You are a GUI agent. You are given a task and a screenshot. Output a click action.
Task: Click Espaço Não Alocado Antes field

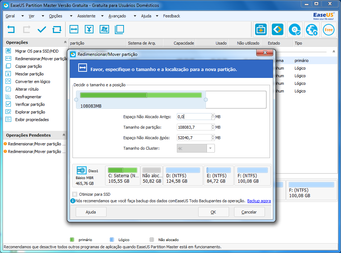[194, 117]
